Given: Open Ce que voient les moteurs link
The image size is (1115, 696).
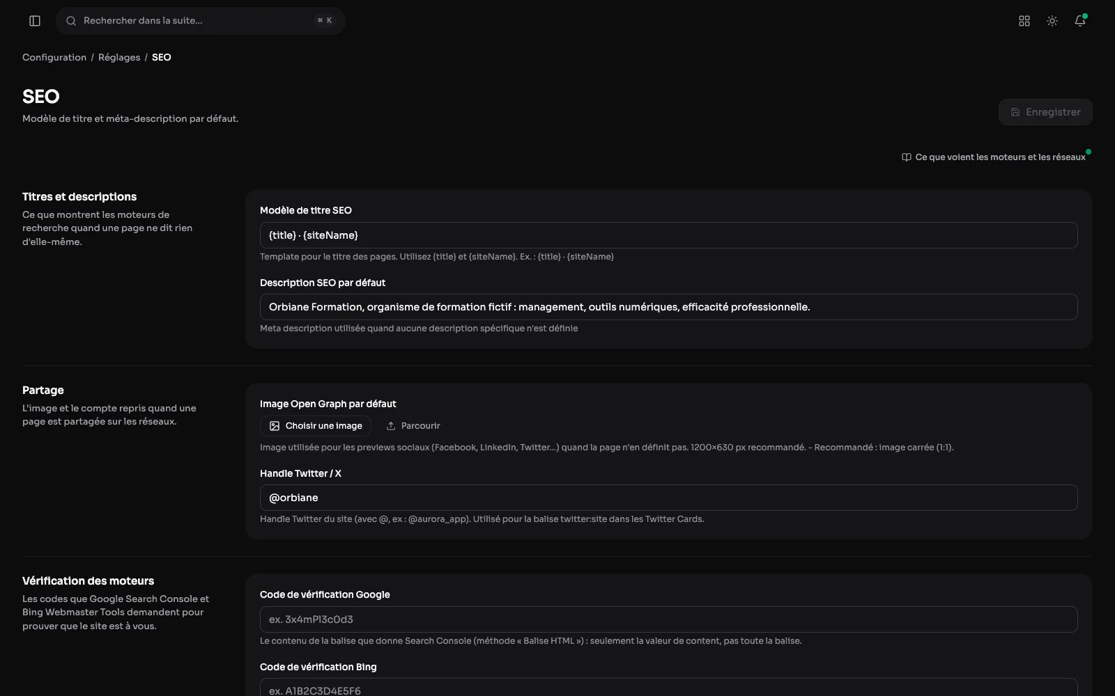Looking at the screenshot, I should [994, 157].
